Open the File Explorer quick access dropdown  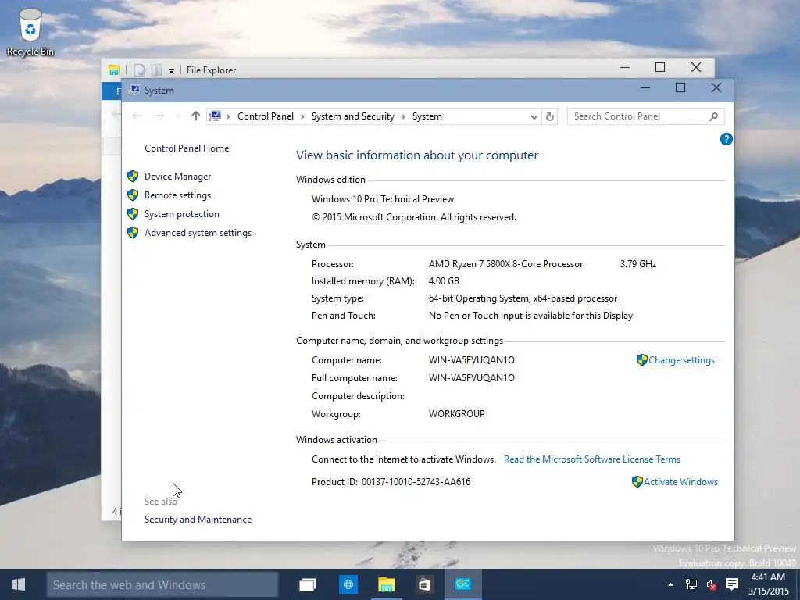click(x=171, y=70)
